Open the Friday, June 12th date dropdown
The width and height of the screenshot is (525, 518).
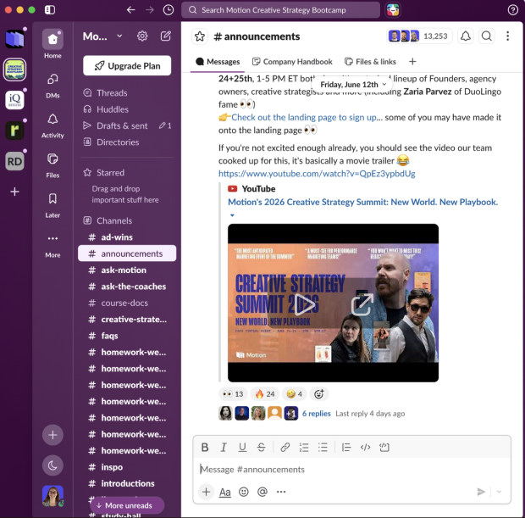tap(353, 85)
